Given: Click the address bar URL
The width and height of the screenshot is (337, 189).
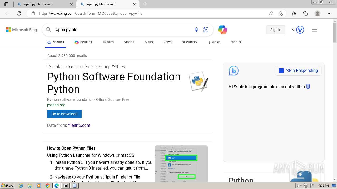Looking at the screenshot, I should (x=91, y=13).
